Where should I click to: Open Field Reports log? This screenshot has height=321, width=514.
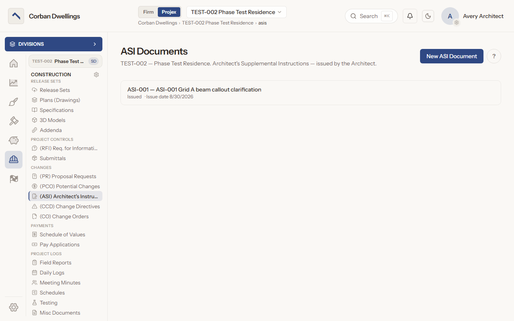coord(65,263)
